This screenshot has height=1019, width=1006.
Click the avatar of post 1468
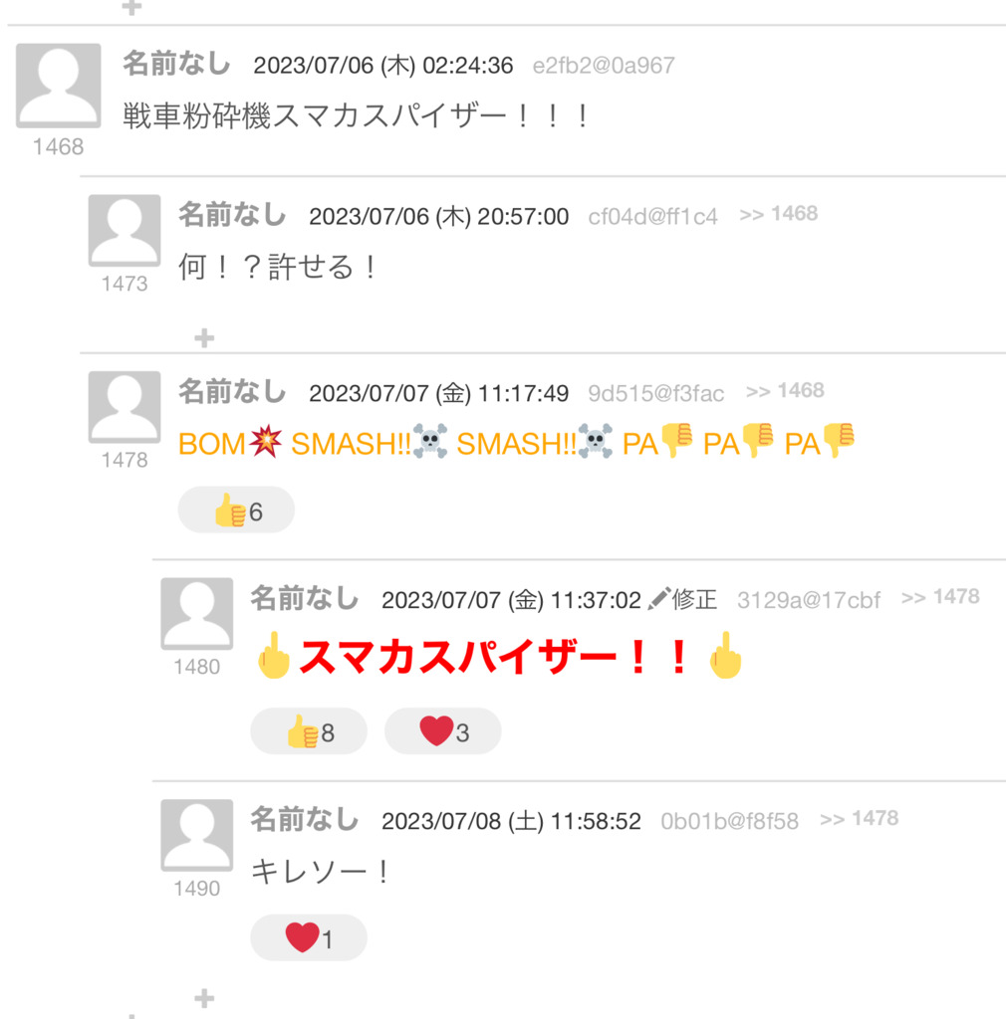[x=59, y=86]
